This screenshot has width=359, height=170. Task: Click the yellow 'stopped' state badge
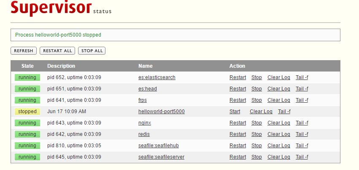[x=27, y=112]
